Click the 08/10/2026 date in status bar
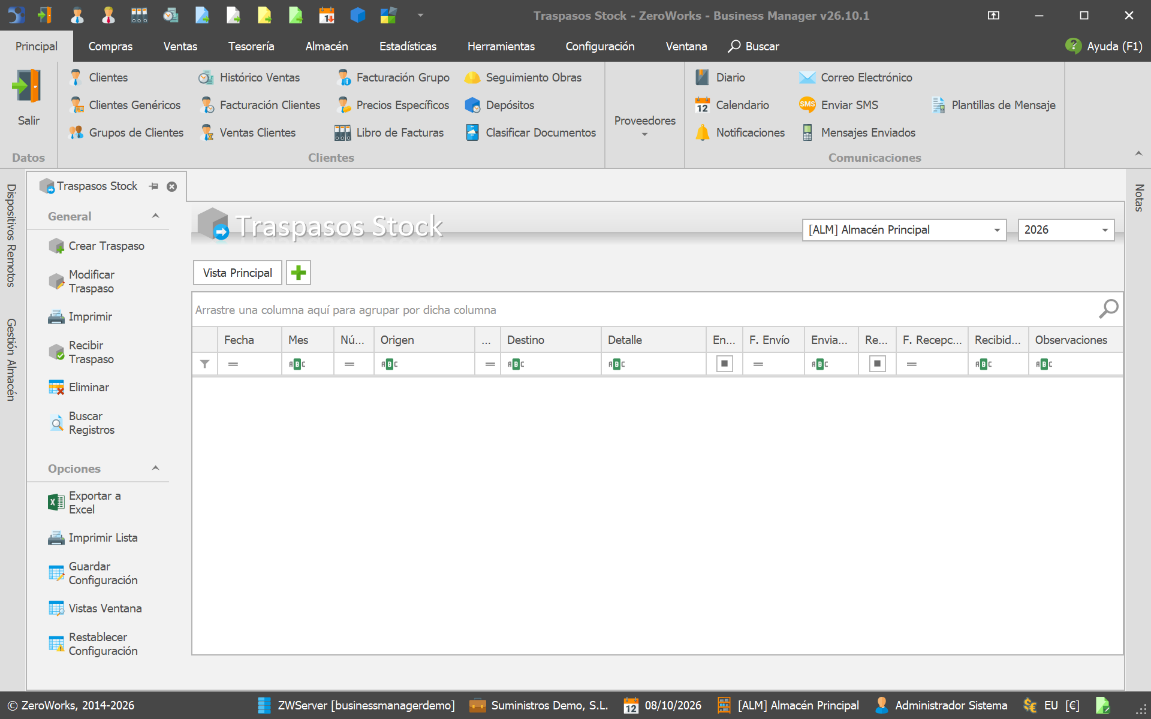The height and width of the screenshot is (719, 1151). [662, 705]
